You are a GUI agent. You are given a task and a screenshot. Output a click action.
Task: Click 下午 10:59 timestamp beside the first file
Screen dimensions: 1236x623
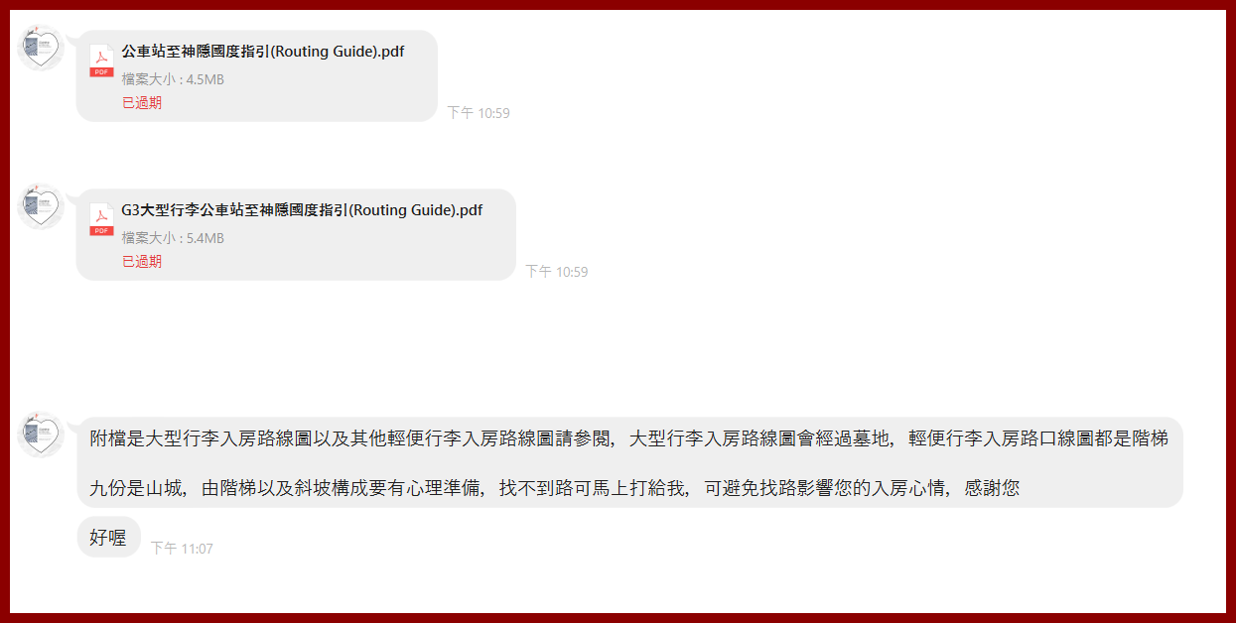pyautogui.click(x=479, y=113)
